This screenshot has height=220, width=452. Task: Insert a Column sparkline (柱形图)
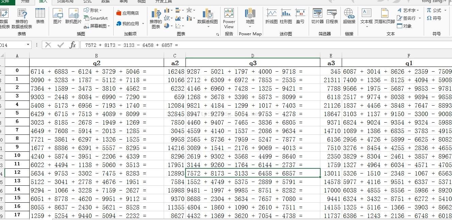click(286, 16)
